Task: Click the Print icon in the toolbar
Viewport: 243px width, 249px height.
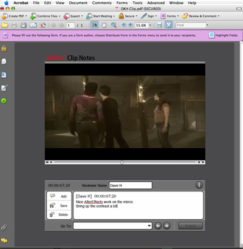Action: 14,25
